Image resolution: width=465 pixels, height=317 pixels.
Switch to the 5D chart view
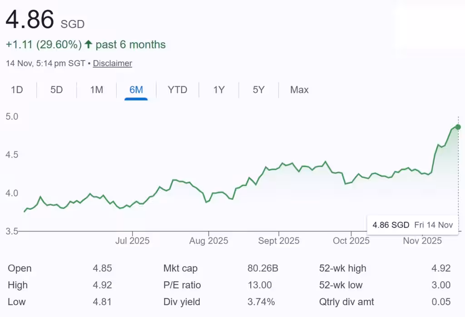point(56,90)
